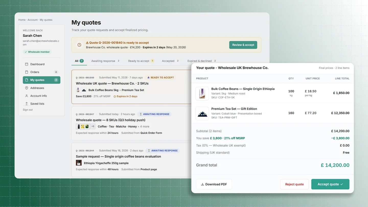Click the Dashboard icon in sidebar
This screenshot has width=368, height=207.
[x=27, y=64]
